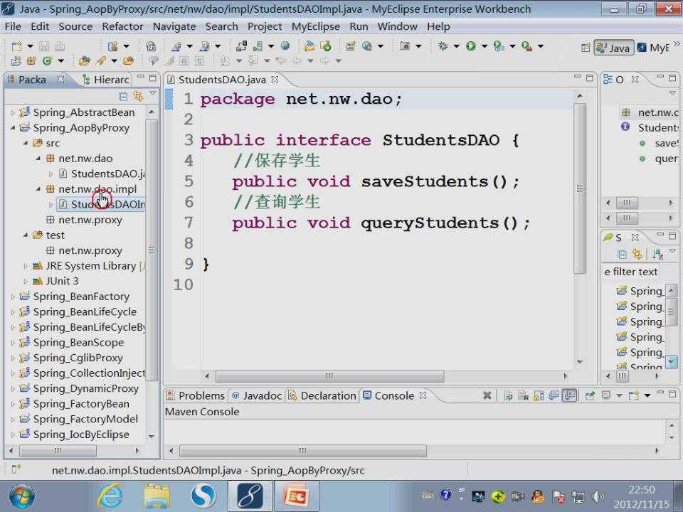
Task: Click Collapse All in the bottom-right S view
Action: pos(622,255)
